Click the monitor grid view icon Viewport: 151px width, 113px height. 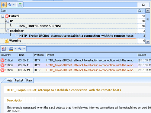11,49
